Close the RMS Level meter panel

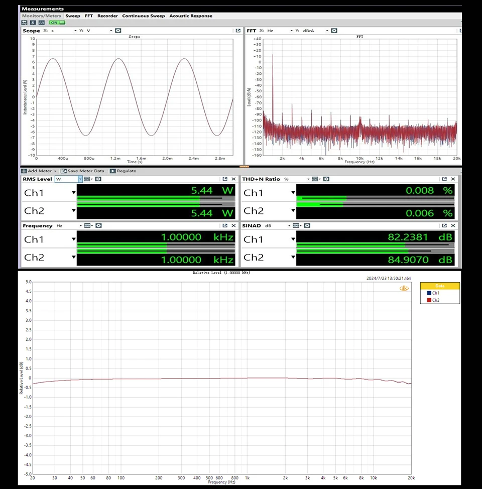pyautogui.click(x=233, y=179)
